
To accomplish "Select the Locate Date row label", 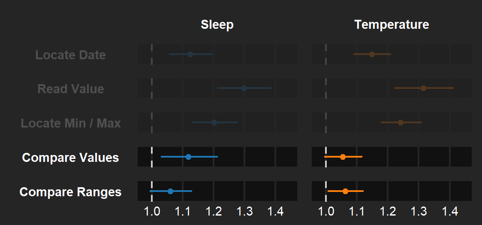I will tap(70, 55).
